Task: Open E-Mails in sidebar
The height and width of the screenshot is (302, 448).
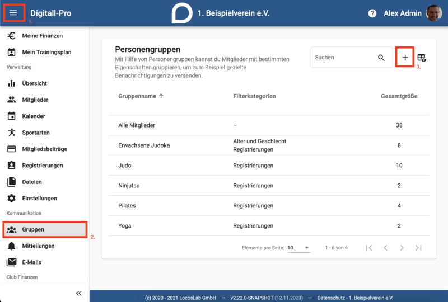Action: [x=45, y=262]
